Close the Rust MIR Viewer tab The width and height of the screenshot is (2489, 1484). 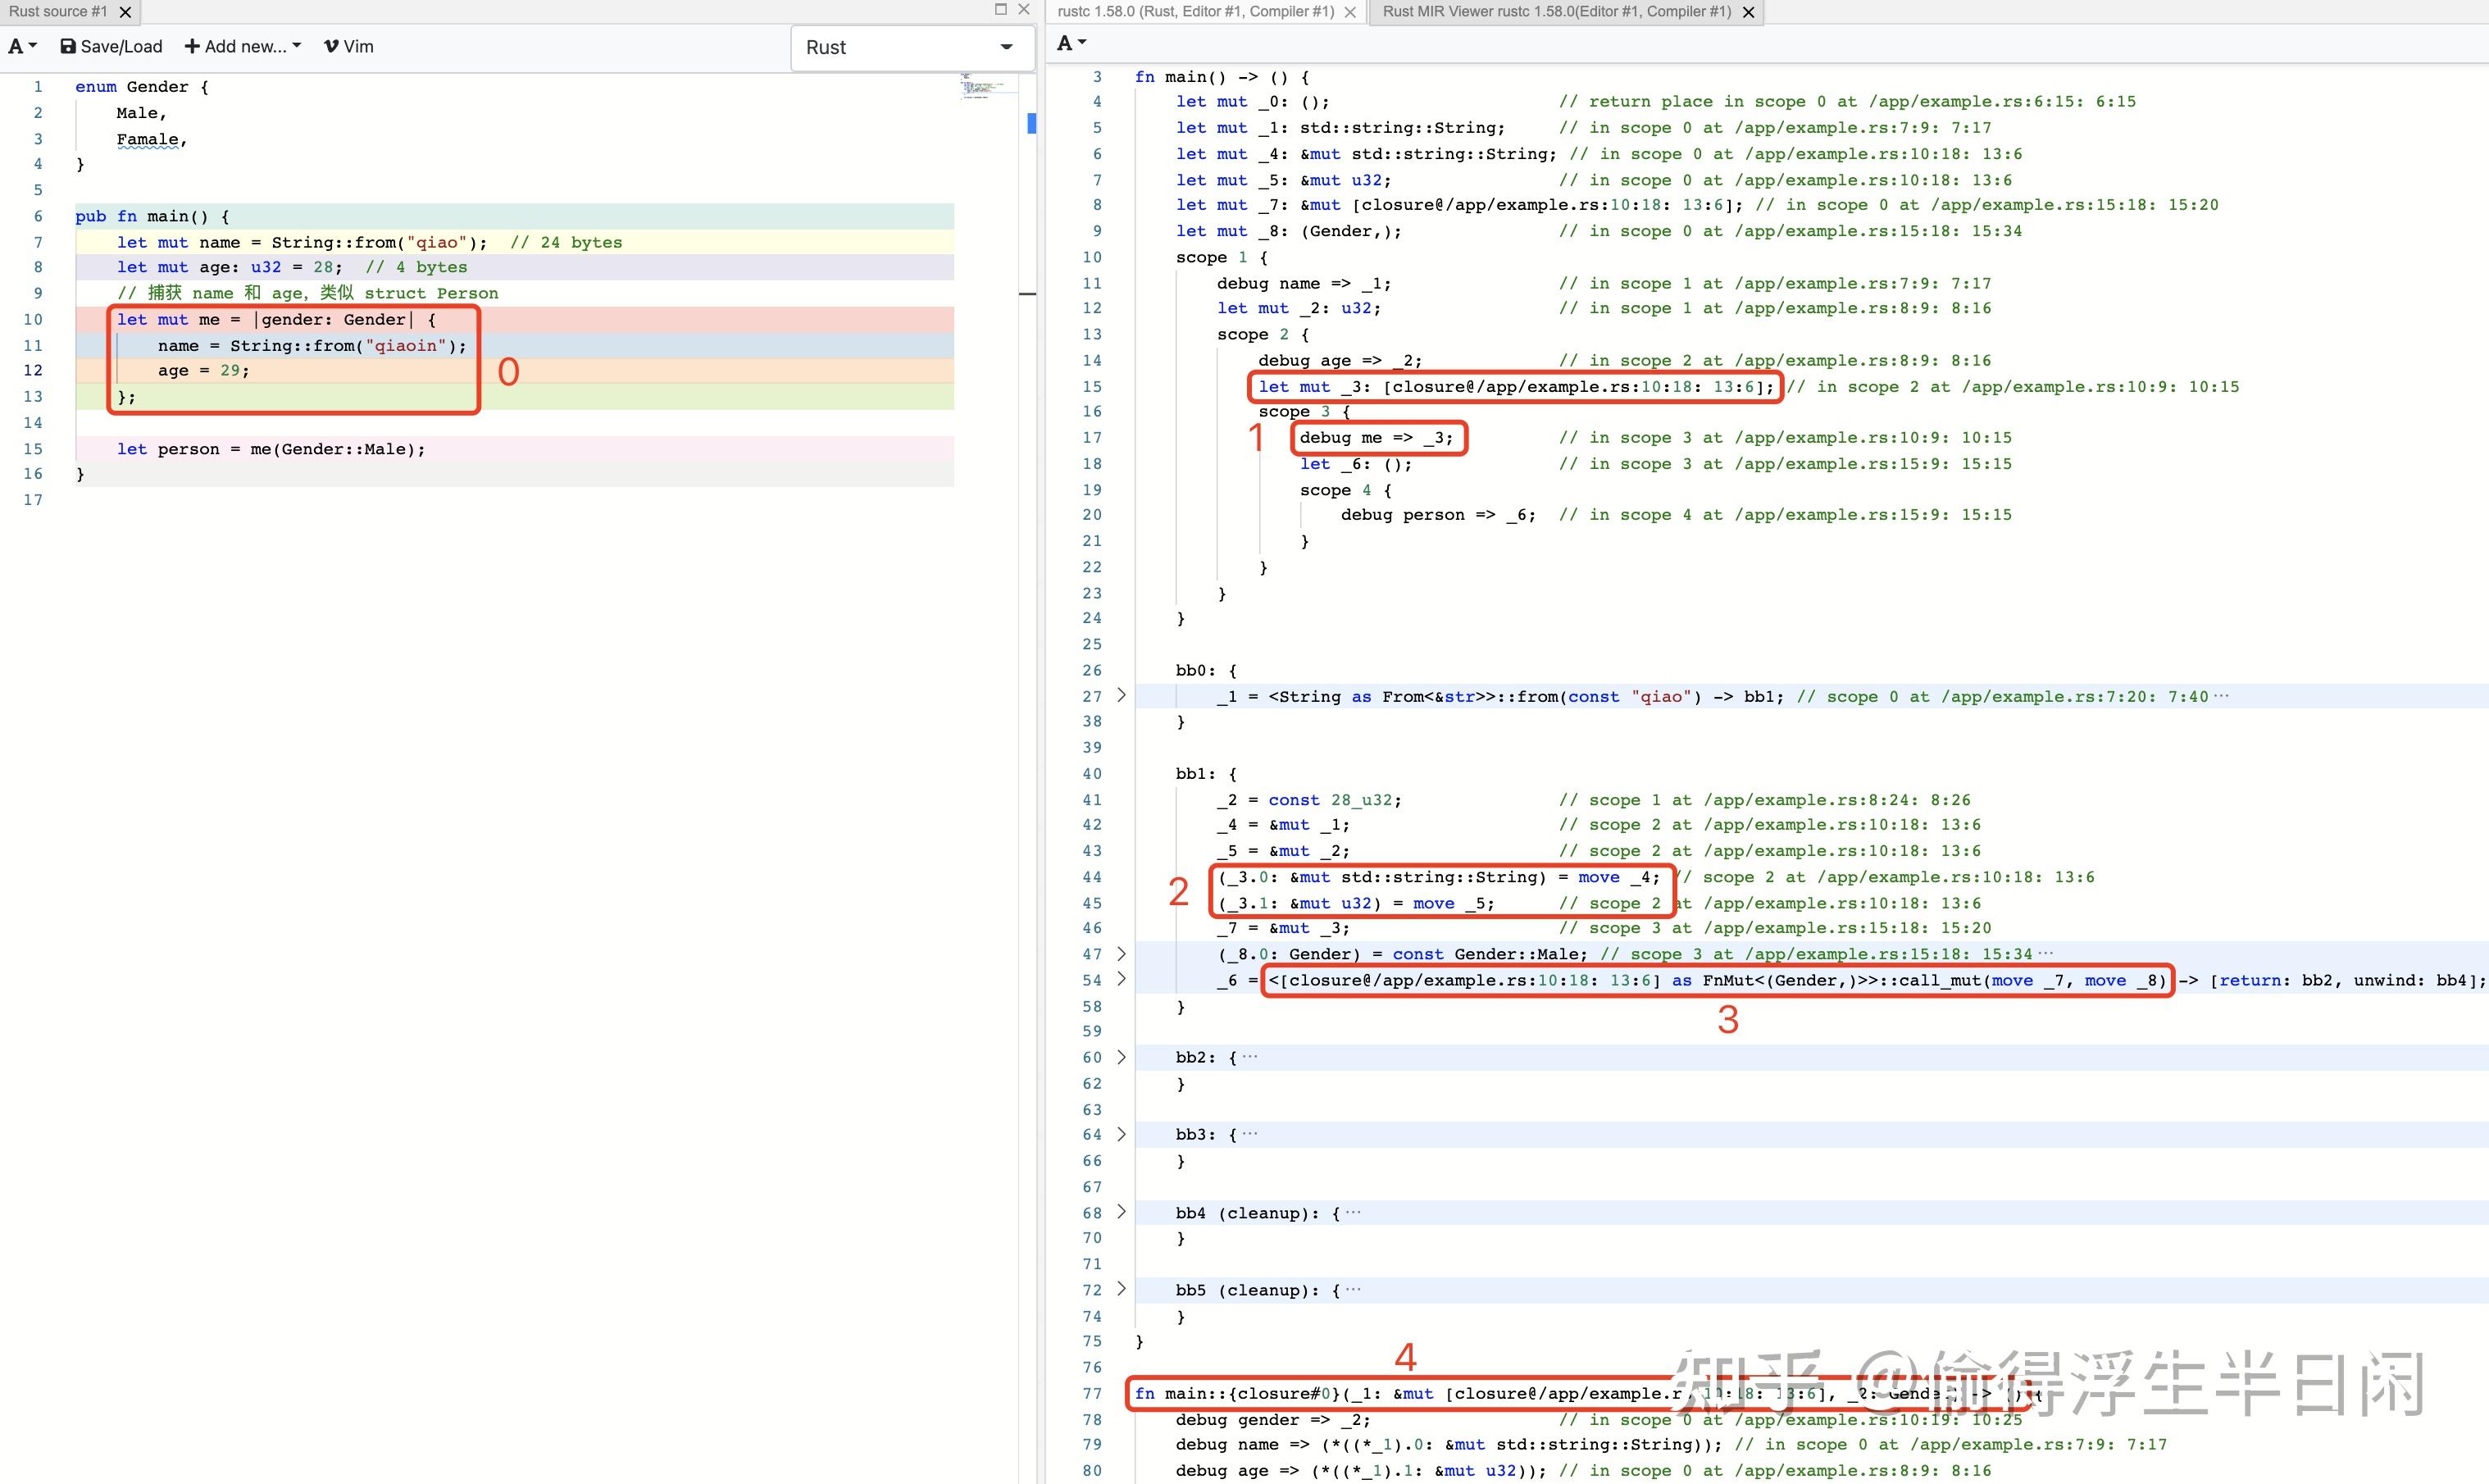point(1749,12)
